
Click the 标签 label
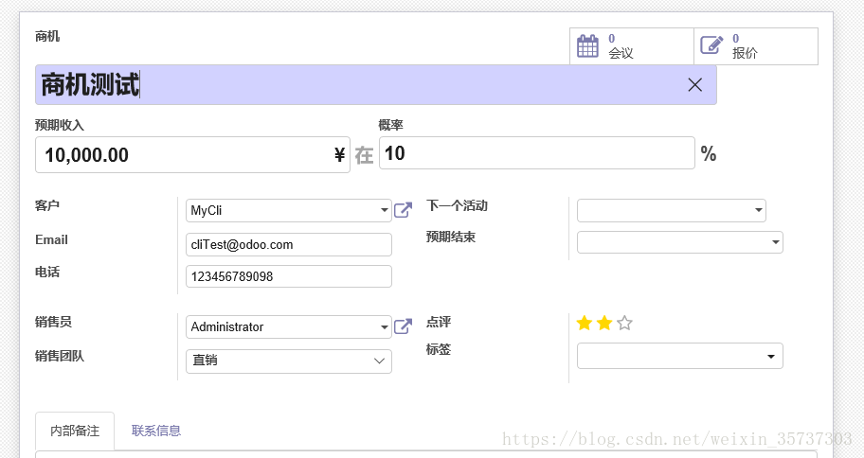click(x=439, y=349)
